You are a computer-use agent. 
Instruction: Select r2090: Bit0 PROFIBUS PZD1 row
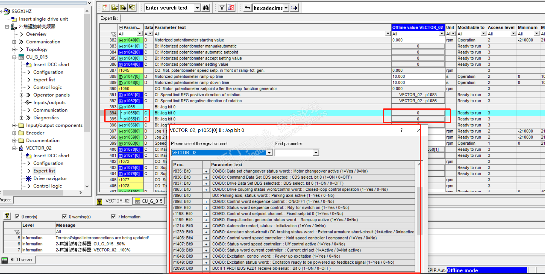pyautogui.click(x=293, y=269)
